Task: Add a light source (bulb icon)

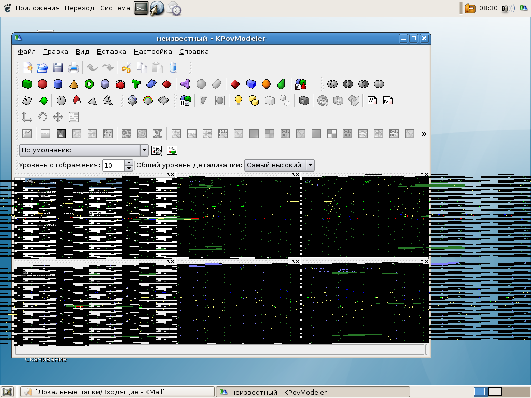Action: point(239,101)
